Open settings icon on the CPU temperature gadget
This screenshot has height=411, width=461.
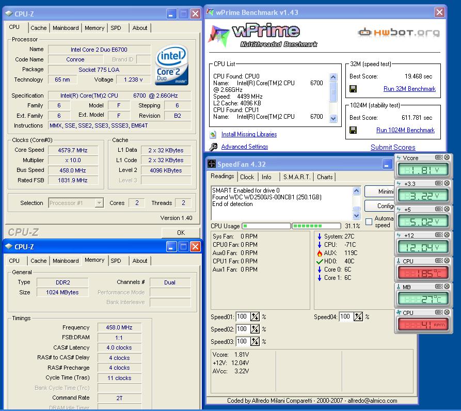439,261
